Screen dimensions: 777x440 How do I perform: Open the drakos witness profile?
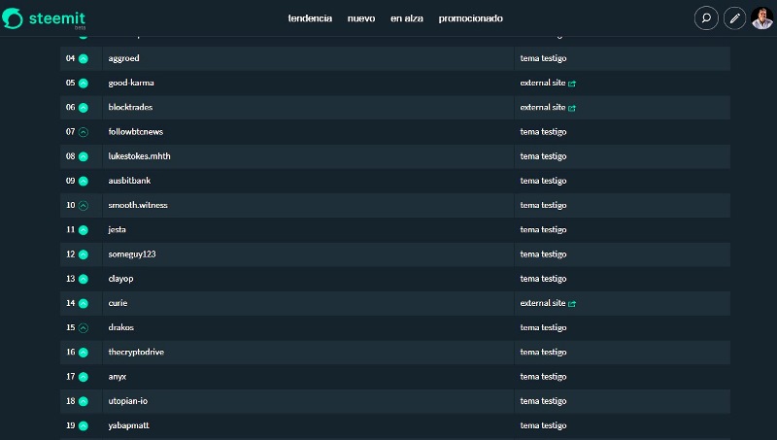click(120, 327)
